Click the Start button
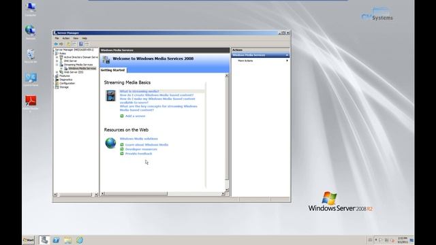436x245 pixels. (x=29, y=240)
